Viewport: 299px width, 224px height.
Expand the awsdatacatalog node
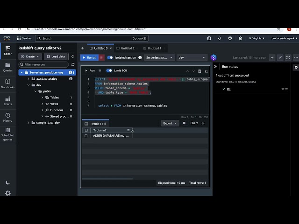pos(28,79)
